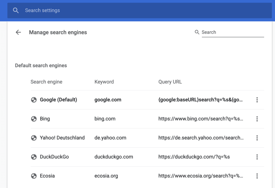Click the bing.com keyword
Screen dimensions: 275x188
point(105,119)
